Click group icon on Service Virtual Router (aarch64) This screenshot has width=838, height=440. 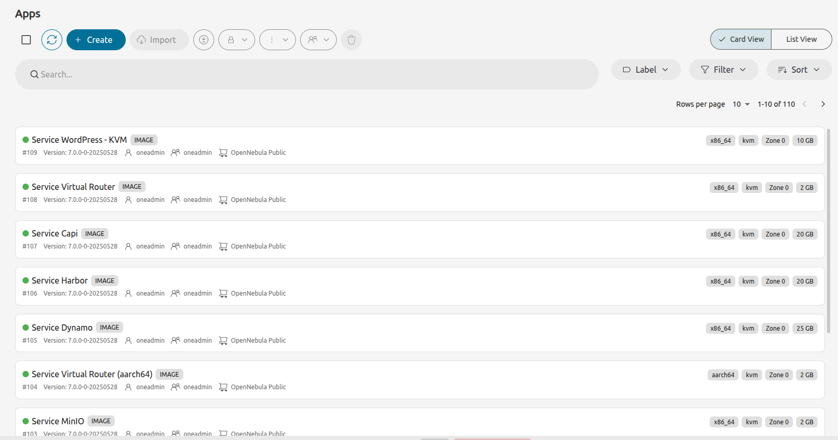pyautogui.click(x=175, y=387)
